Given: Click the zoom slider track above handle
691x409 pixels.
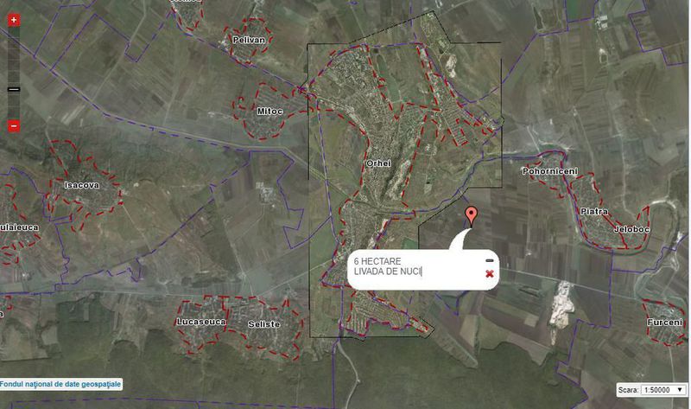Looking at the screenshot, I should coord(14,56).
